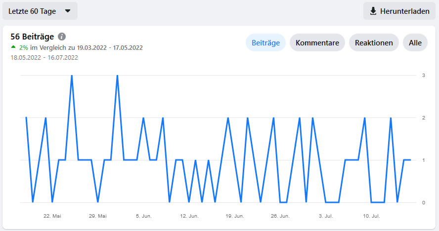The width and height of the screenshot is (439, 231).
Task: Click the download arrow icon
Action: pyautogui.click(x=373, y=11)
